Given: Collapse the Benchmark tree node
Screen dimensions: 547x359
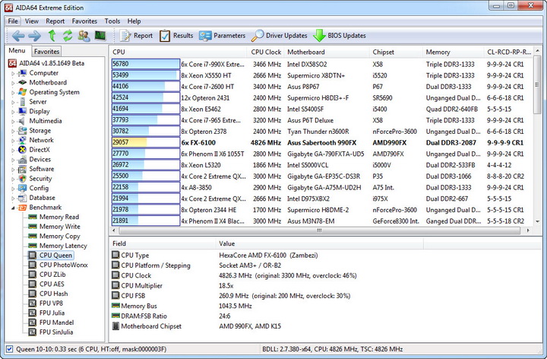Looking at the screenshot, I should point(13,208).
